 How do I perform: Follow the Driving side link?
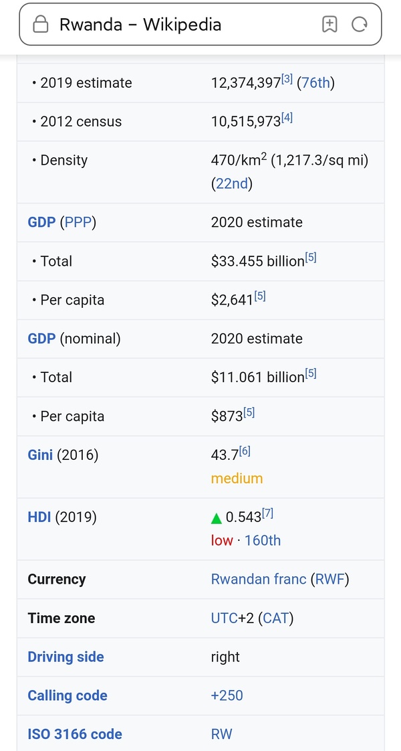click(x=65, y=657)
